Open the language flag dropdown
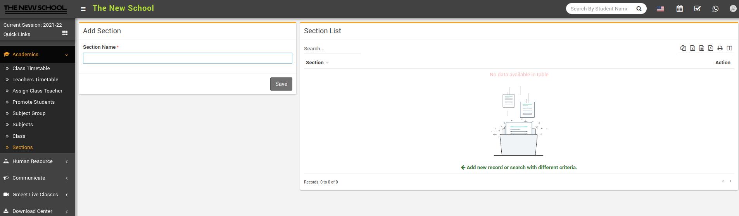 tap(661, 9)
